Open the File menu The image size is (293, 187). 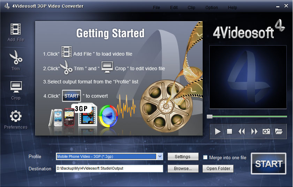pyautogui.click(x=156, y=8)
